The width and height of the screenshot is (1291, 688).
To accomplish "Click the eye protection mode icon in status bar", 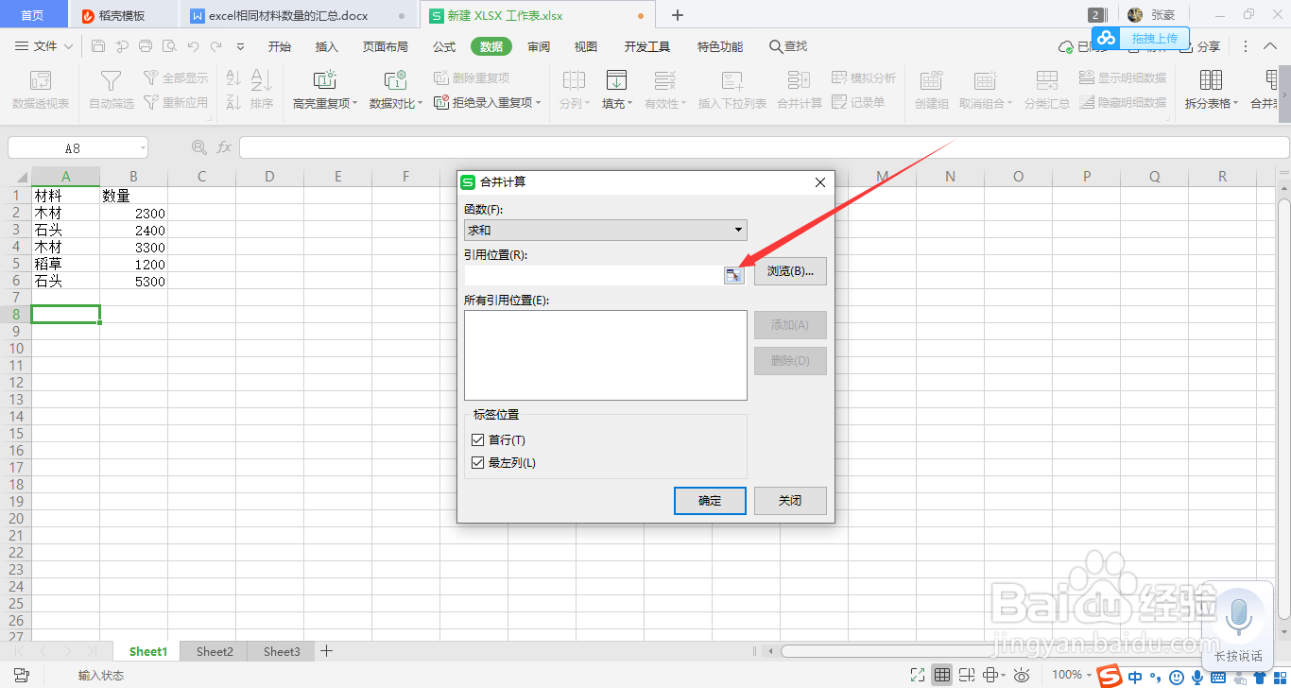I will (1022, 675).
